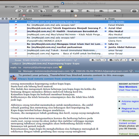Click heart icon after DISKUSI-ISLAM-PEMULA@googlegroups.com
139x139 pixels.
[131, 71]
